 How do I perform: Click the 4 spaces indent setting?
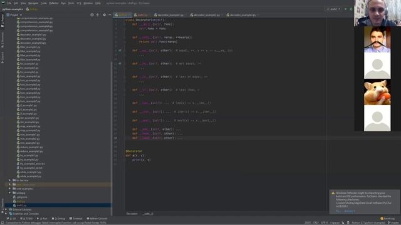[x=335, y=222]
